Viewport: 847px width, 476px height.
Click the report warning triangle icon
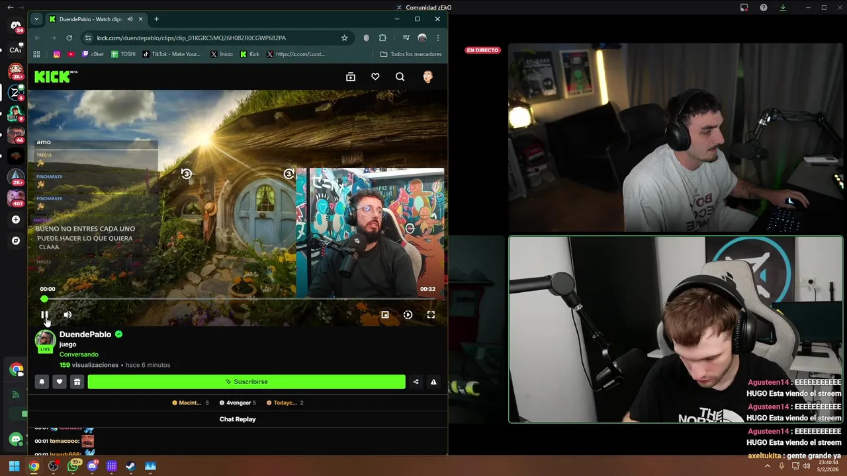[433, 381]
